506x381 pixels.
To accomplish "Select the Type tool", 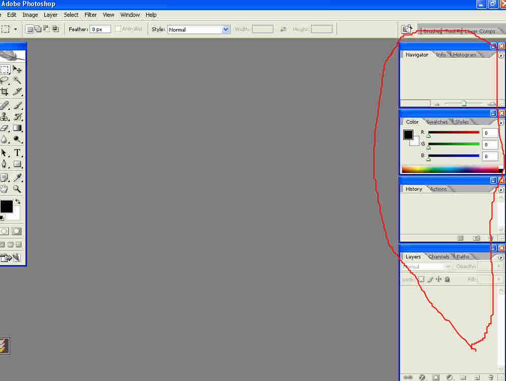I will point(17,153).
